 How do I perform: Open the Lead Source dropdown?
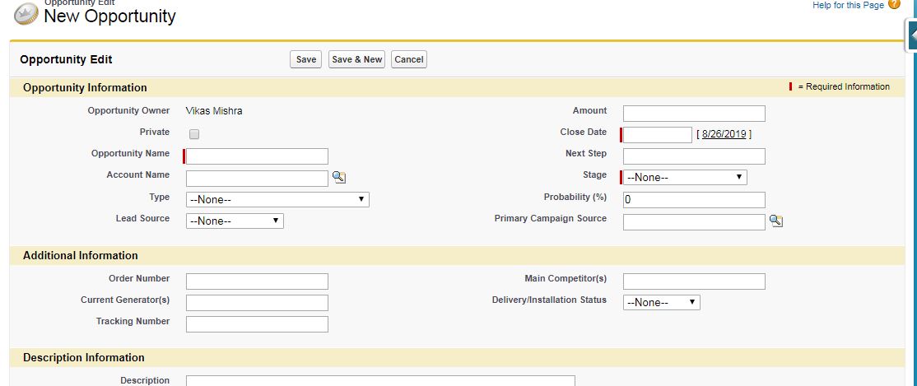tap(235, 221)
